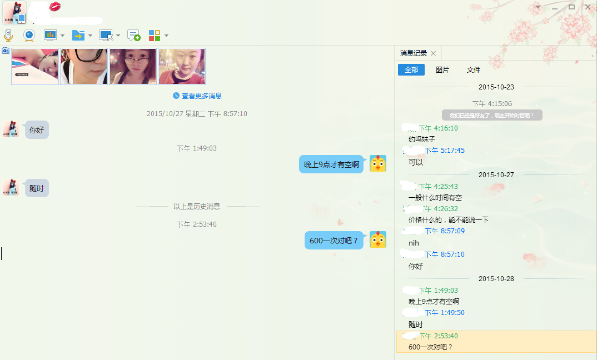This screenshot has width=597, height=360.
Task: Click the photo album camera icon
Action: tap(6, 51)
